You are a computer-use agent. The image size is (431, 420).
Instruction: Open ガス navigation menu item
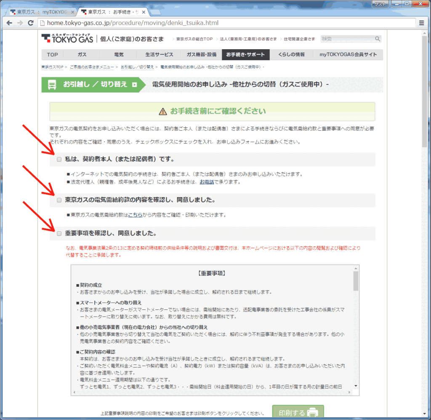pyautogui.click(x=82, y=55)
